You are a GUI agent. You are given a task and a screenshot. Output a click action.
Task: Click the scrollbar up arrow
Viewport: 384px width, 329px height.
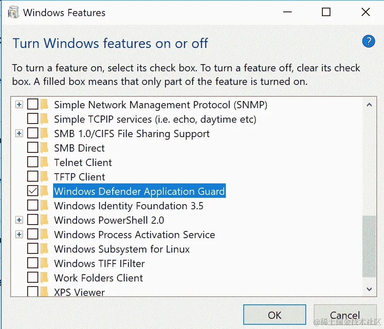(369, 105)
